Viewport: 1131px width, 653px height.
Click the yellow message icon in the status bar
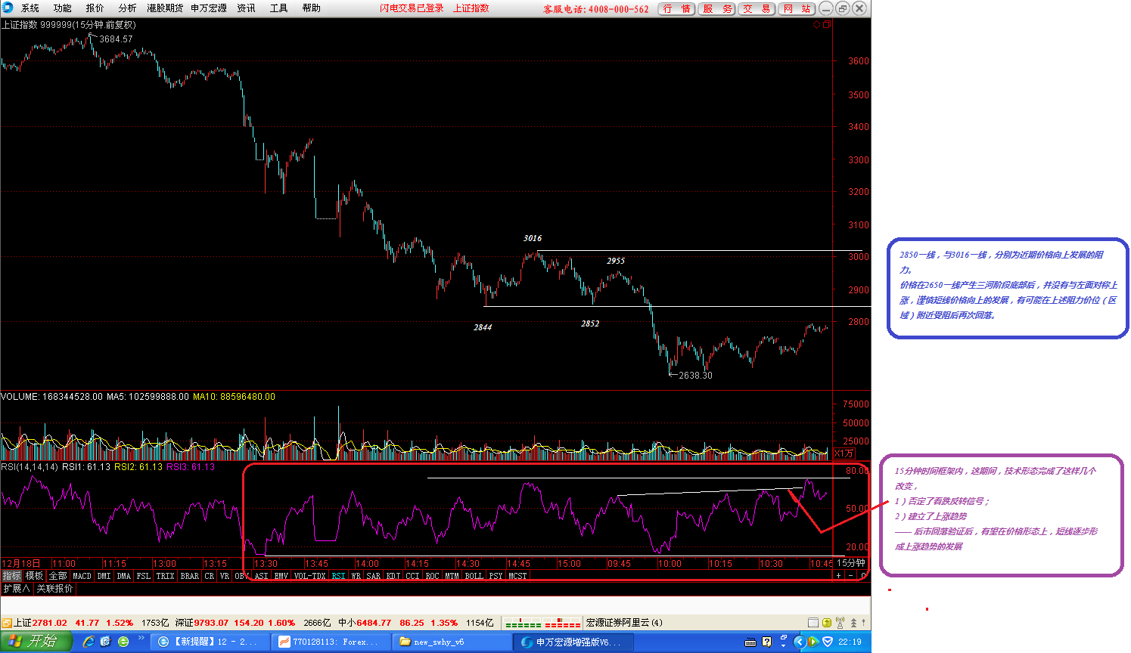(x=827, y=623)
